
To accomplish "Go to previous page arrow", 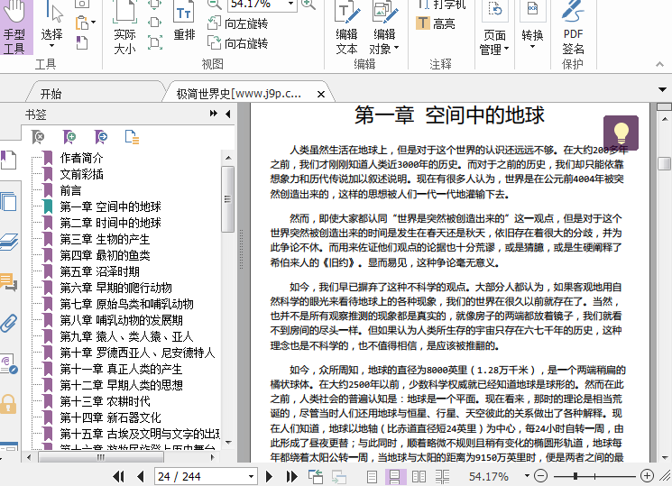I will (140, 476).
